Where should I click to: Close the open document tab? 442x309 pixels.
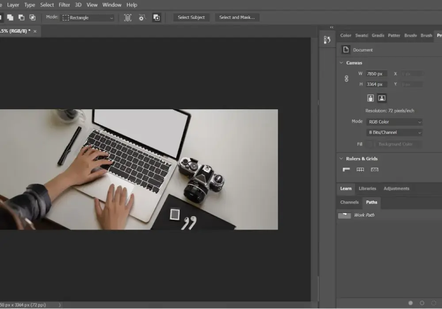(35, 31)
